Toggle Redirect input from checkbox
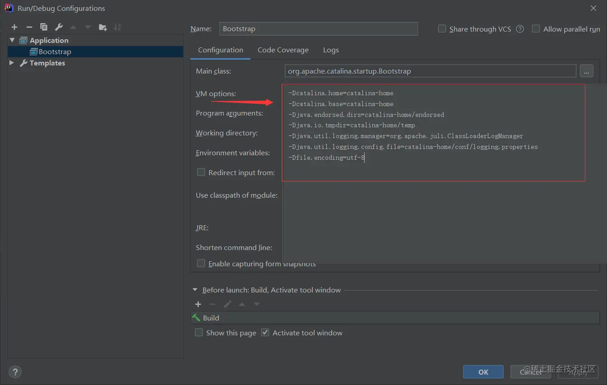 point(201,172)
